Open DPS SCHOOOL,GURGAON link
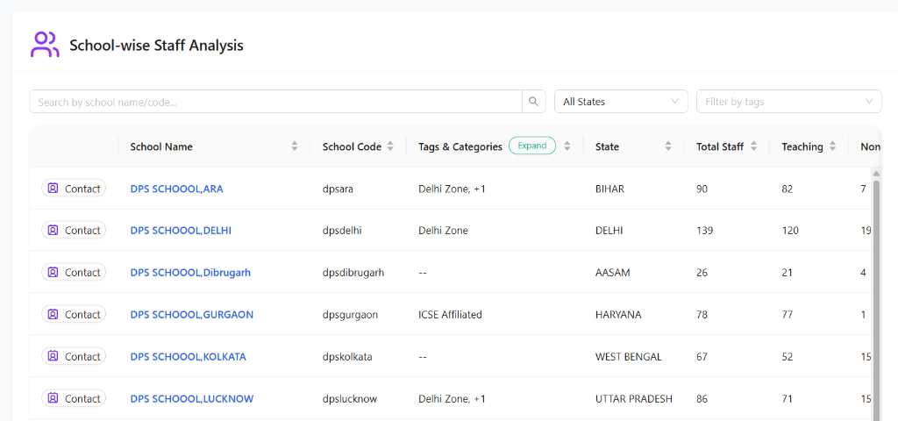The width and height of the screenshot is (898, 421). tap(192, 315)
